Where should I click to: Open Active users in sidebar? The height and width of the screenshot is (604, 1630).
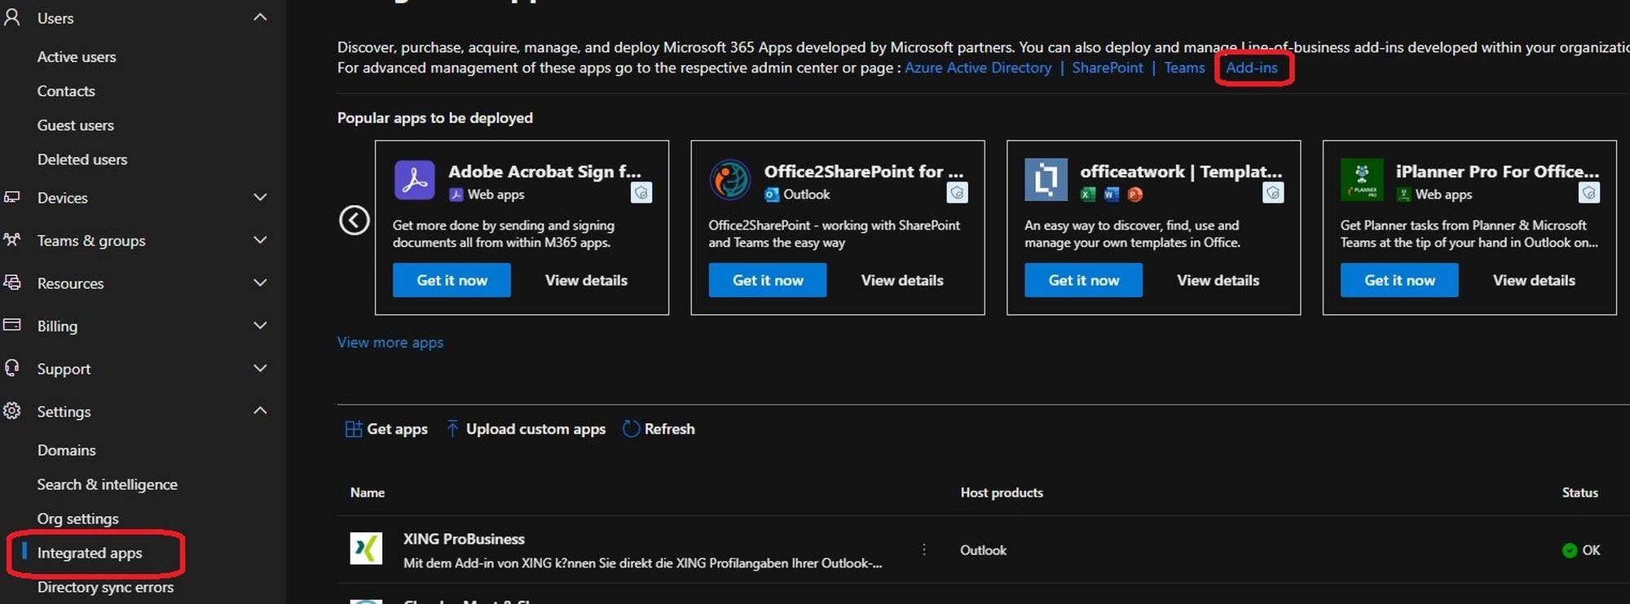tap(77, 57)
